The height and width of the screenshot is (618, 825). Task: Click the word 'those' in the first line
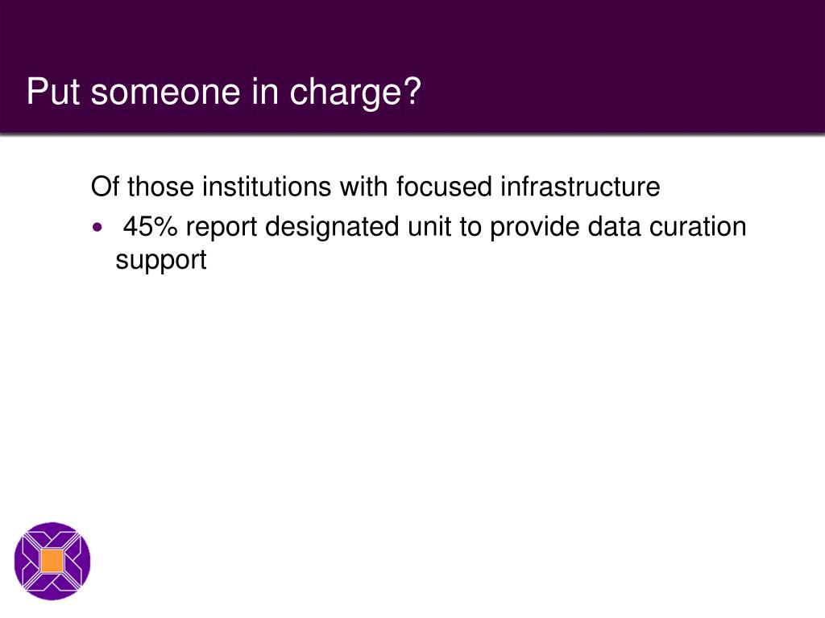(x=160, y=187)
